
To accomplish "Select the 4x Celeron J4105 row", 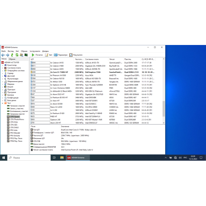I will [93, 63].
